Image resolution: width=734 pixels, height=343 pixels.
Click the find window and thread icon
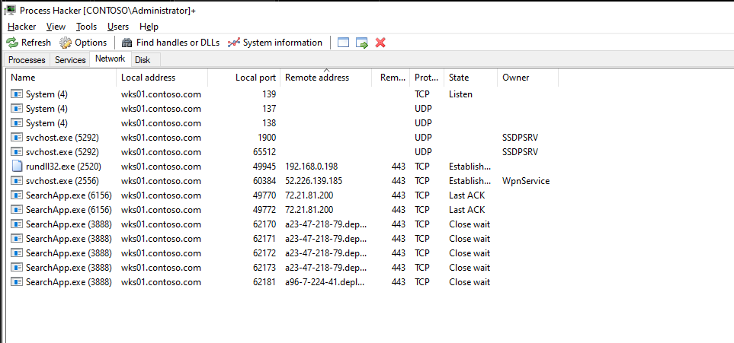[x=362, y=43]
